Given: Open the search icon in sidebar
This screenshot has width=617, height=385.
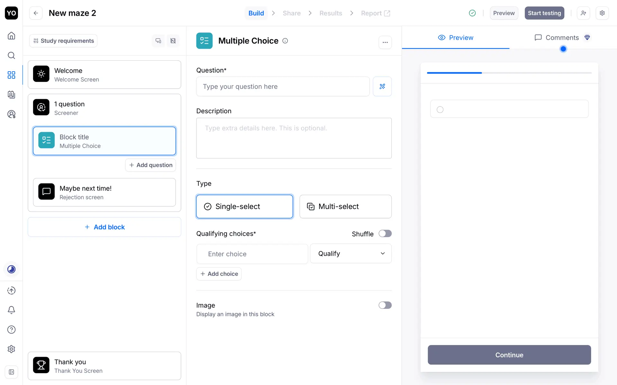Looking at the screenshot, I should click(11, 55).
